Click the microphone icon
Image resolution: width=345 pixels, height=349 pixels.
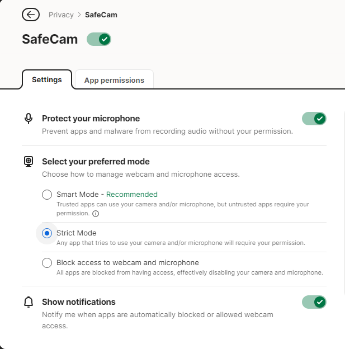pos(29,119)
